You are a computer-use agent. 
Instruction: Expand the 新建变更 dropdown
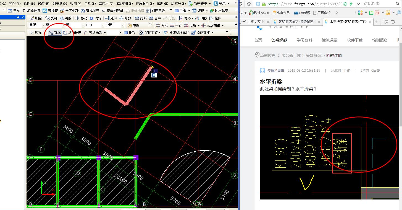[x=210, y=3]
